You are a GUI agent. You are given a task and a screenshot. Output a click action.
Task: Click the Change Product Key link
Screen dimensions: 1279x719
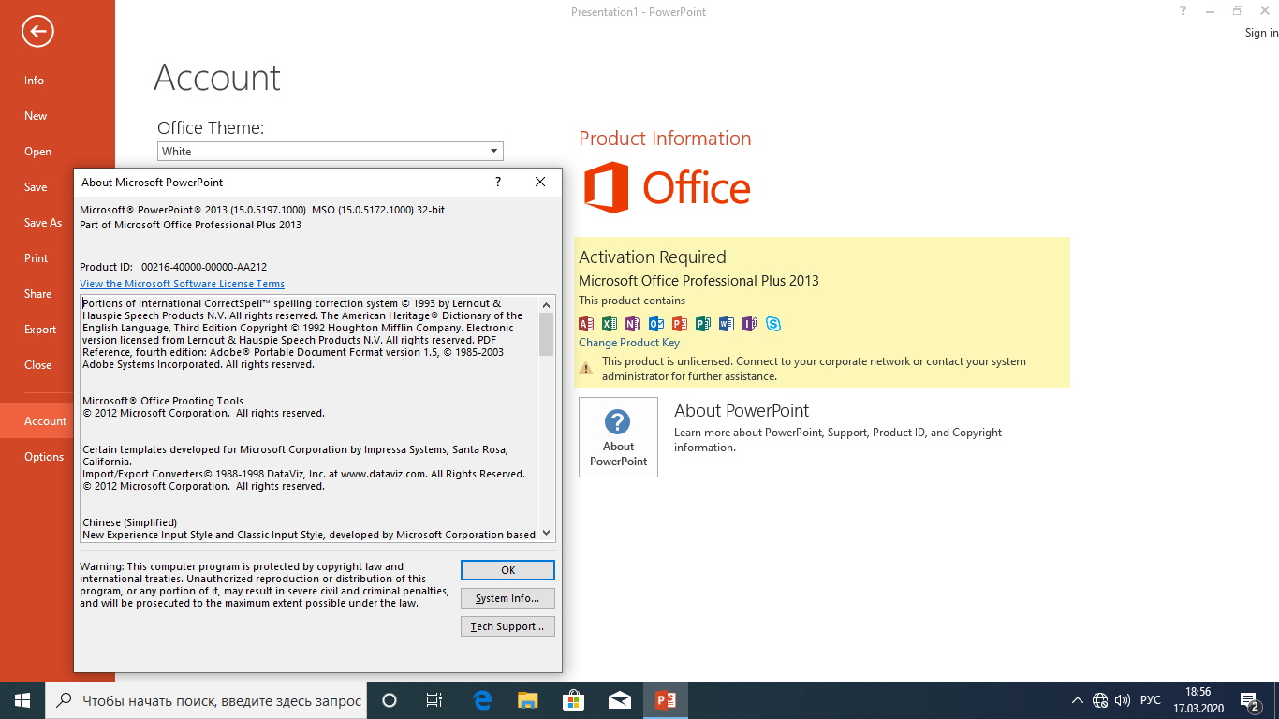629,343
